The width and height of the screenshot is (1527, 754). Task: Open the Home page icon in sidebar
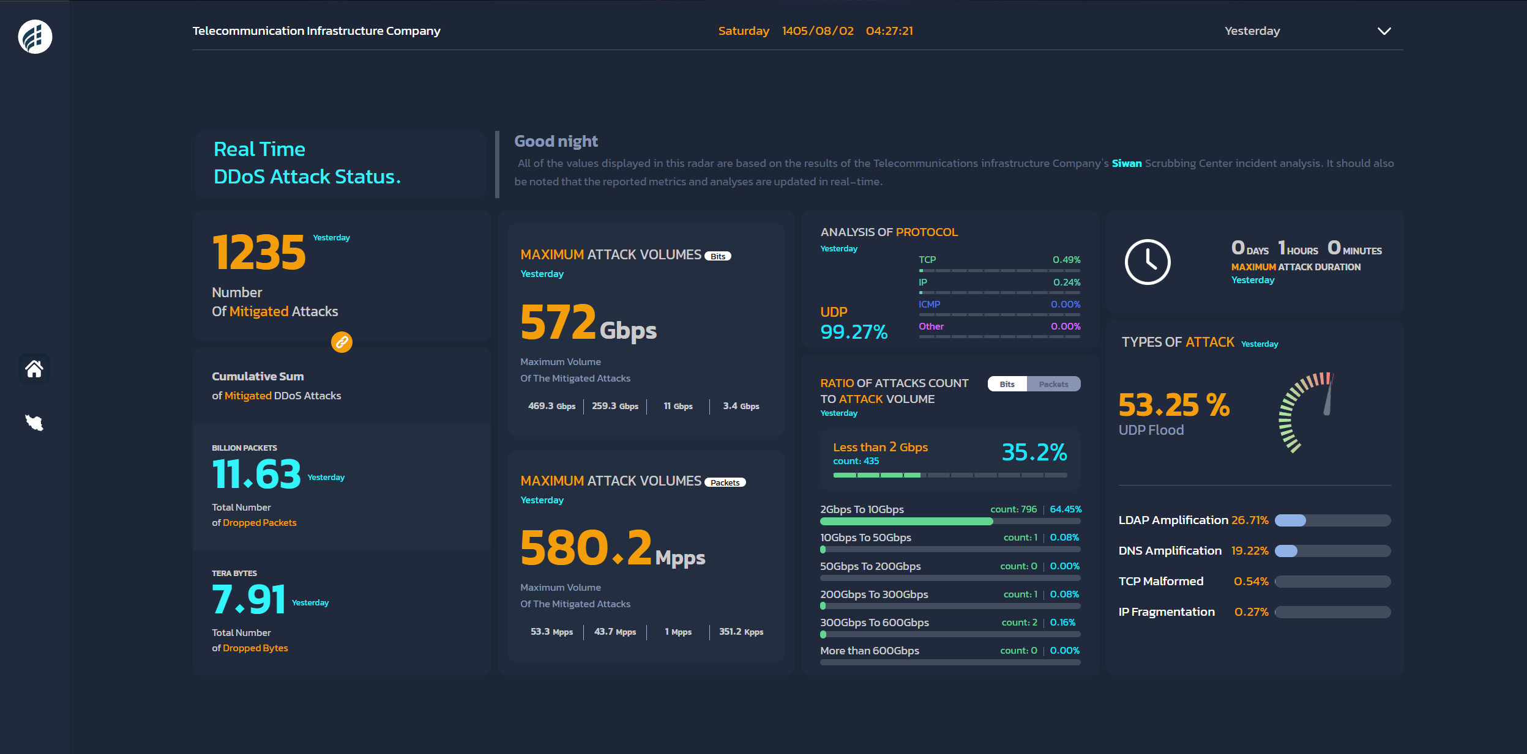[34, 369]
